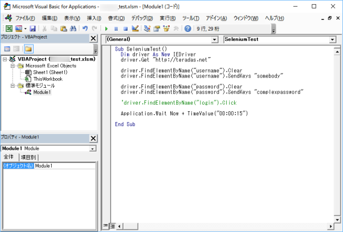Open Object Browser toolbar icon
Screen dimensions: 343x232
click(166, 29)
